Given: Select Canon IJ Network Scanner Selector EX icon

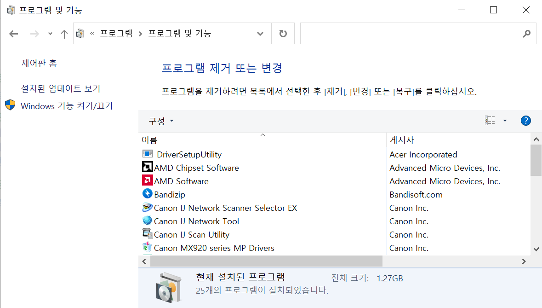Looking at the screenshot, I should 148,207.
